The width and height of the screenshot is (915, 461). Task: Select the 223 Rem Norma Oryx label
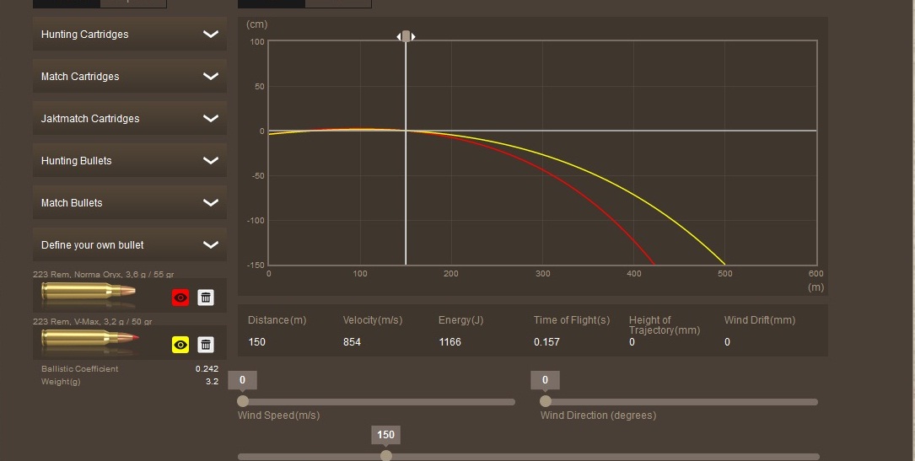click(x=103, y=275)
